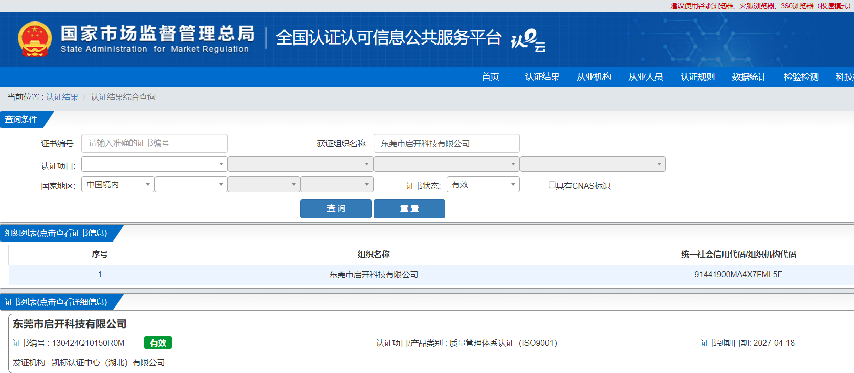854x373 pixels.
Task: Open 认证结果 navigation menu
Action: (x=542, y=77)
